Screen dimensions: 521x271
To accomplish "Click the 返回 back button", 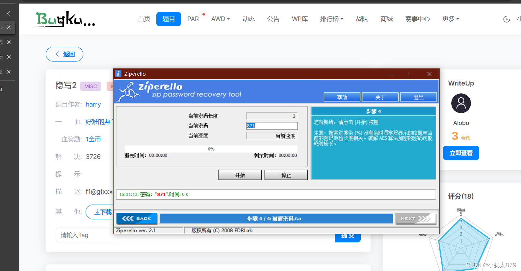I will 65,54.
